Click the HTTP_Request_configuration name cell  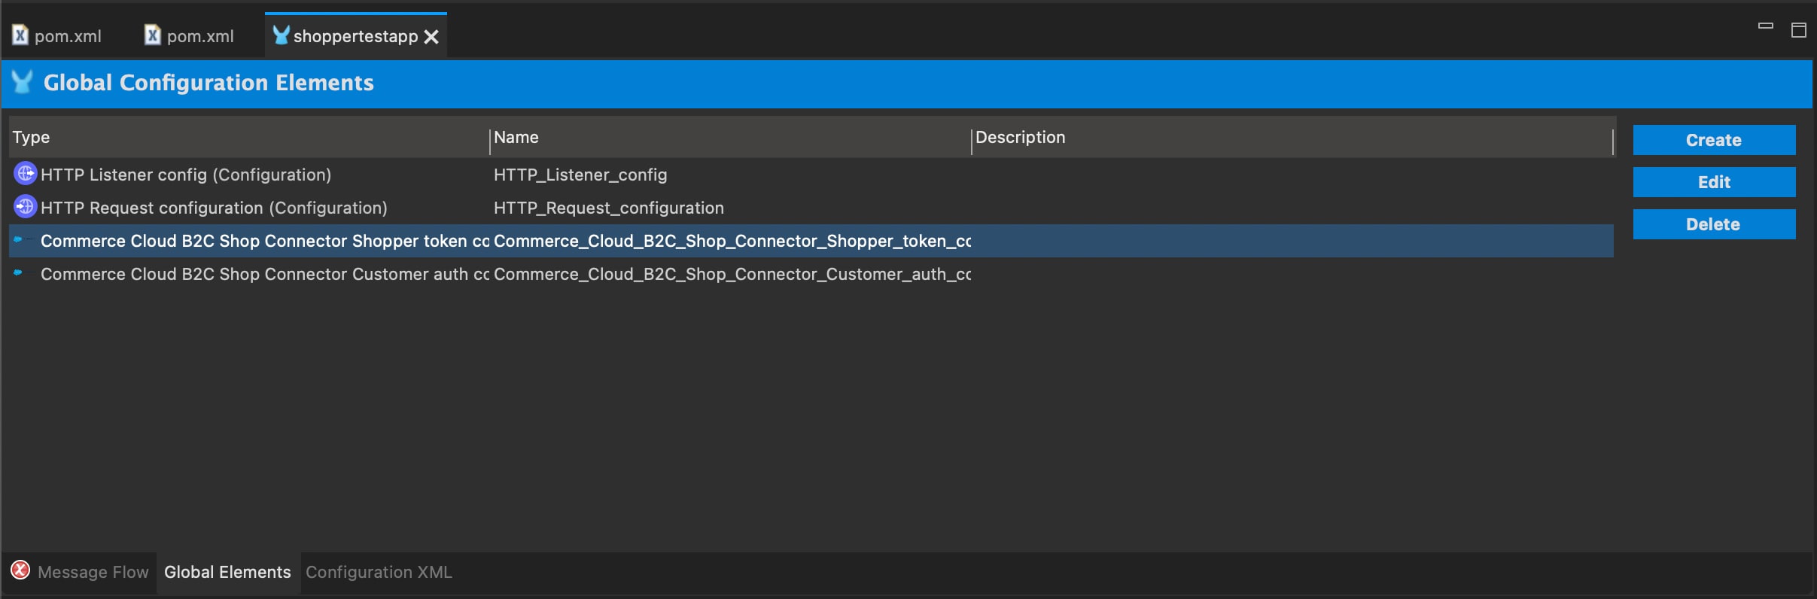coord(609,208)
